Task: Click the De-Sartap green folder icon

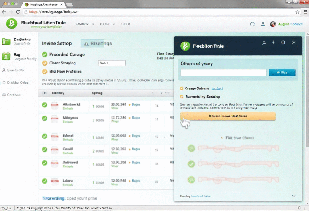Action: click(6, 41)
